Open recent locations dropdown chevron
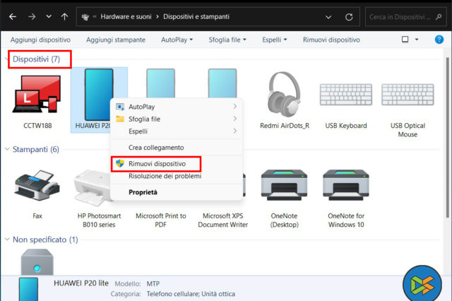 tap(49, 16)
